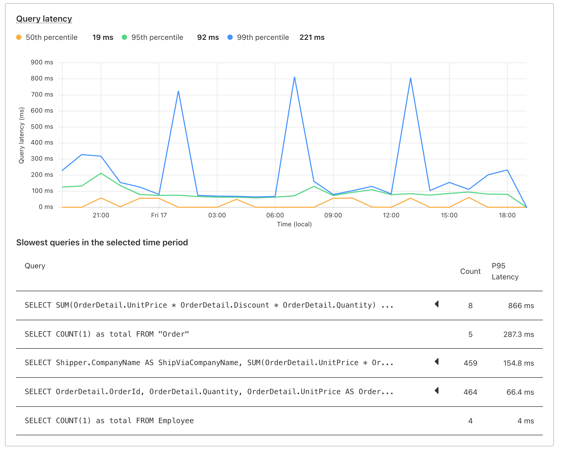Click the 95th percentile legend label
Viewport: 561px width, 449px height.
coord(157,37)
